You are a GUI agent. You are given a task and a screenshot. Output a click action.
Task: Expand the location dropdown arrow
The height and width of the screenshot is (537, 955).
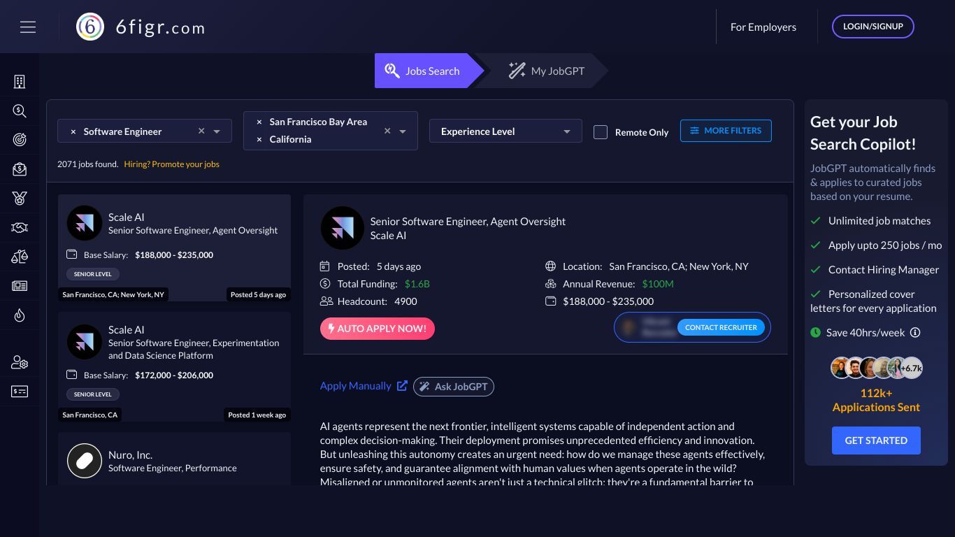click(403, 131)
